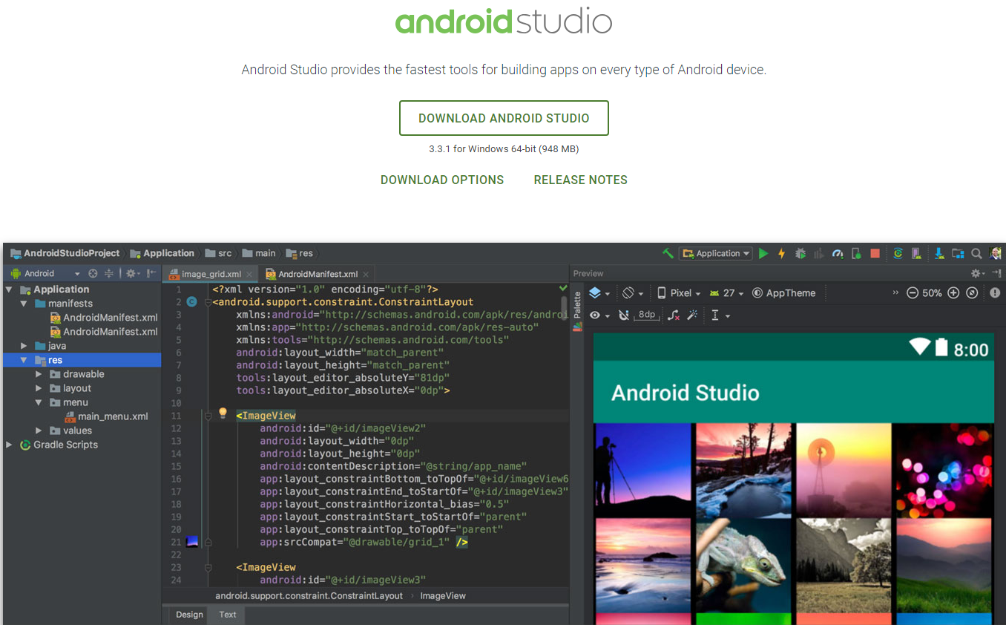Image resolution: width=1006 pixels, height=625 pixels.
Task: Open the guidelines dropdown in Preview toolbar
Action: pyautogui.click(x=720, y=315)
